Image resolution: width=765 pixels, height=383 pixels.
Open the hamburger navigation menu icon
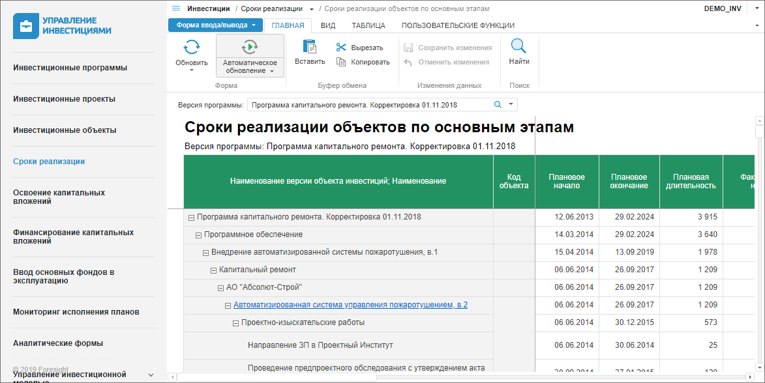(176, 8)
